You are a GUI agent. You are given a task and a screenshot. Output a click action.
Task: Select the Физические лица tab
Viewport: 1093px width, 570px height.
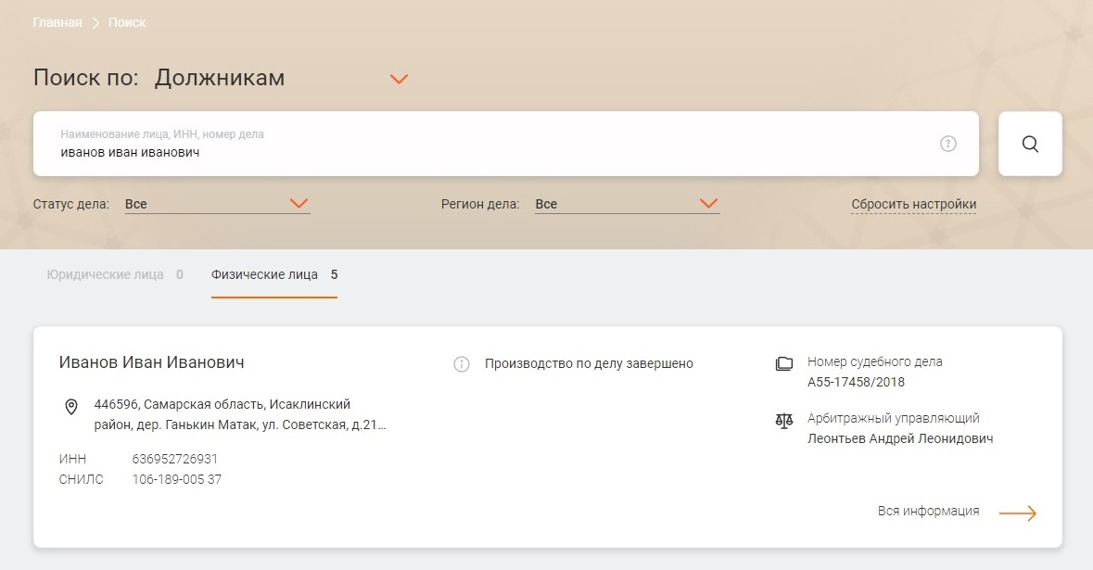point(274,274)
